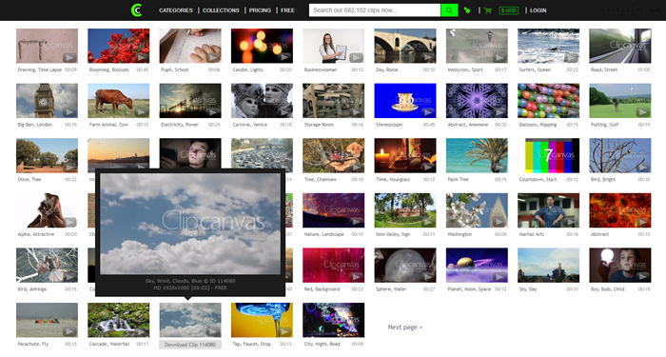Viewport: 666px width, 357px height.
Task: Click the Clipcanvas green logo icon
Action: [x=137, y=10]
